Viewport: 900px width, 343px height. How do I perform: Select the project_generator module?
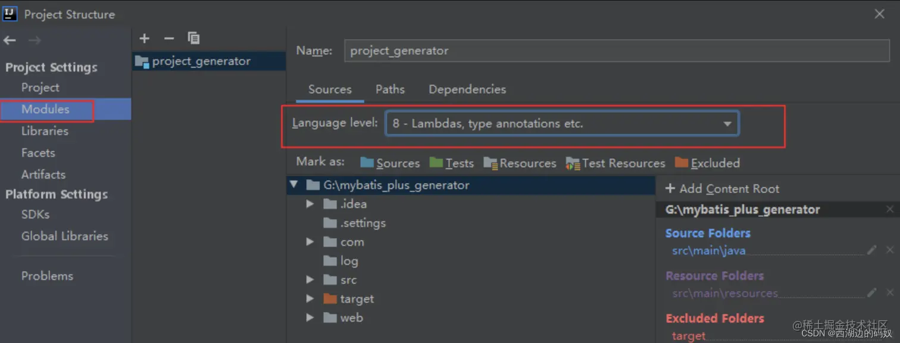pyautogui.click(x=208, y=61)
